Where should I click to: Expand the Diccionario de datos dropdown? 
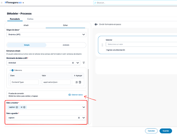[x=78, y=63]
